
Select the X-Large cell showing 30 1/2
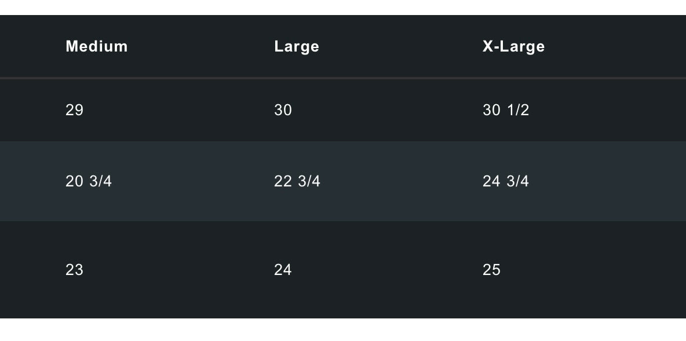(x=505, y=110)
